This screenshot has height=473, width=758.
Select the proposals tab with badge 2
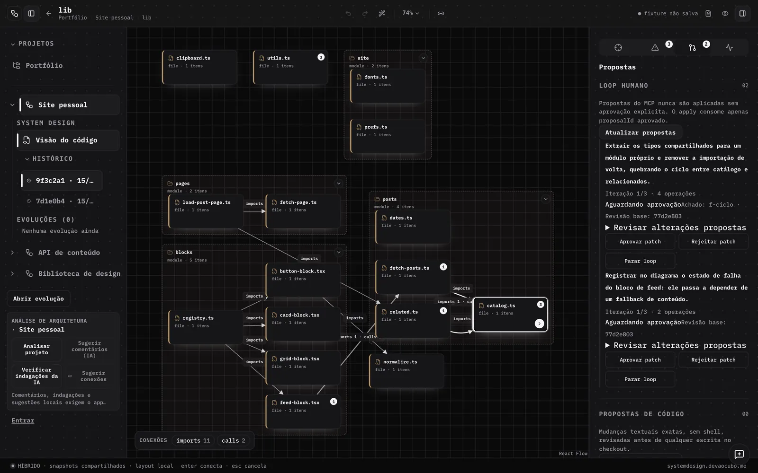(x=692, y=47)
